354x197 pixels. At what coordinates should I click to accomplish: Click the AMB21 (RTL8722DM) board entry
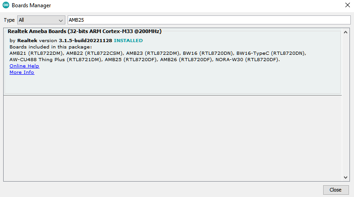(36, 53)
